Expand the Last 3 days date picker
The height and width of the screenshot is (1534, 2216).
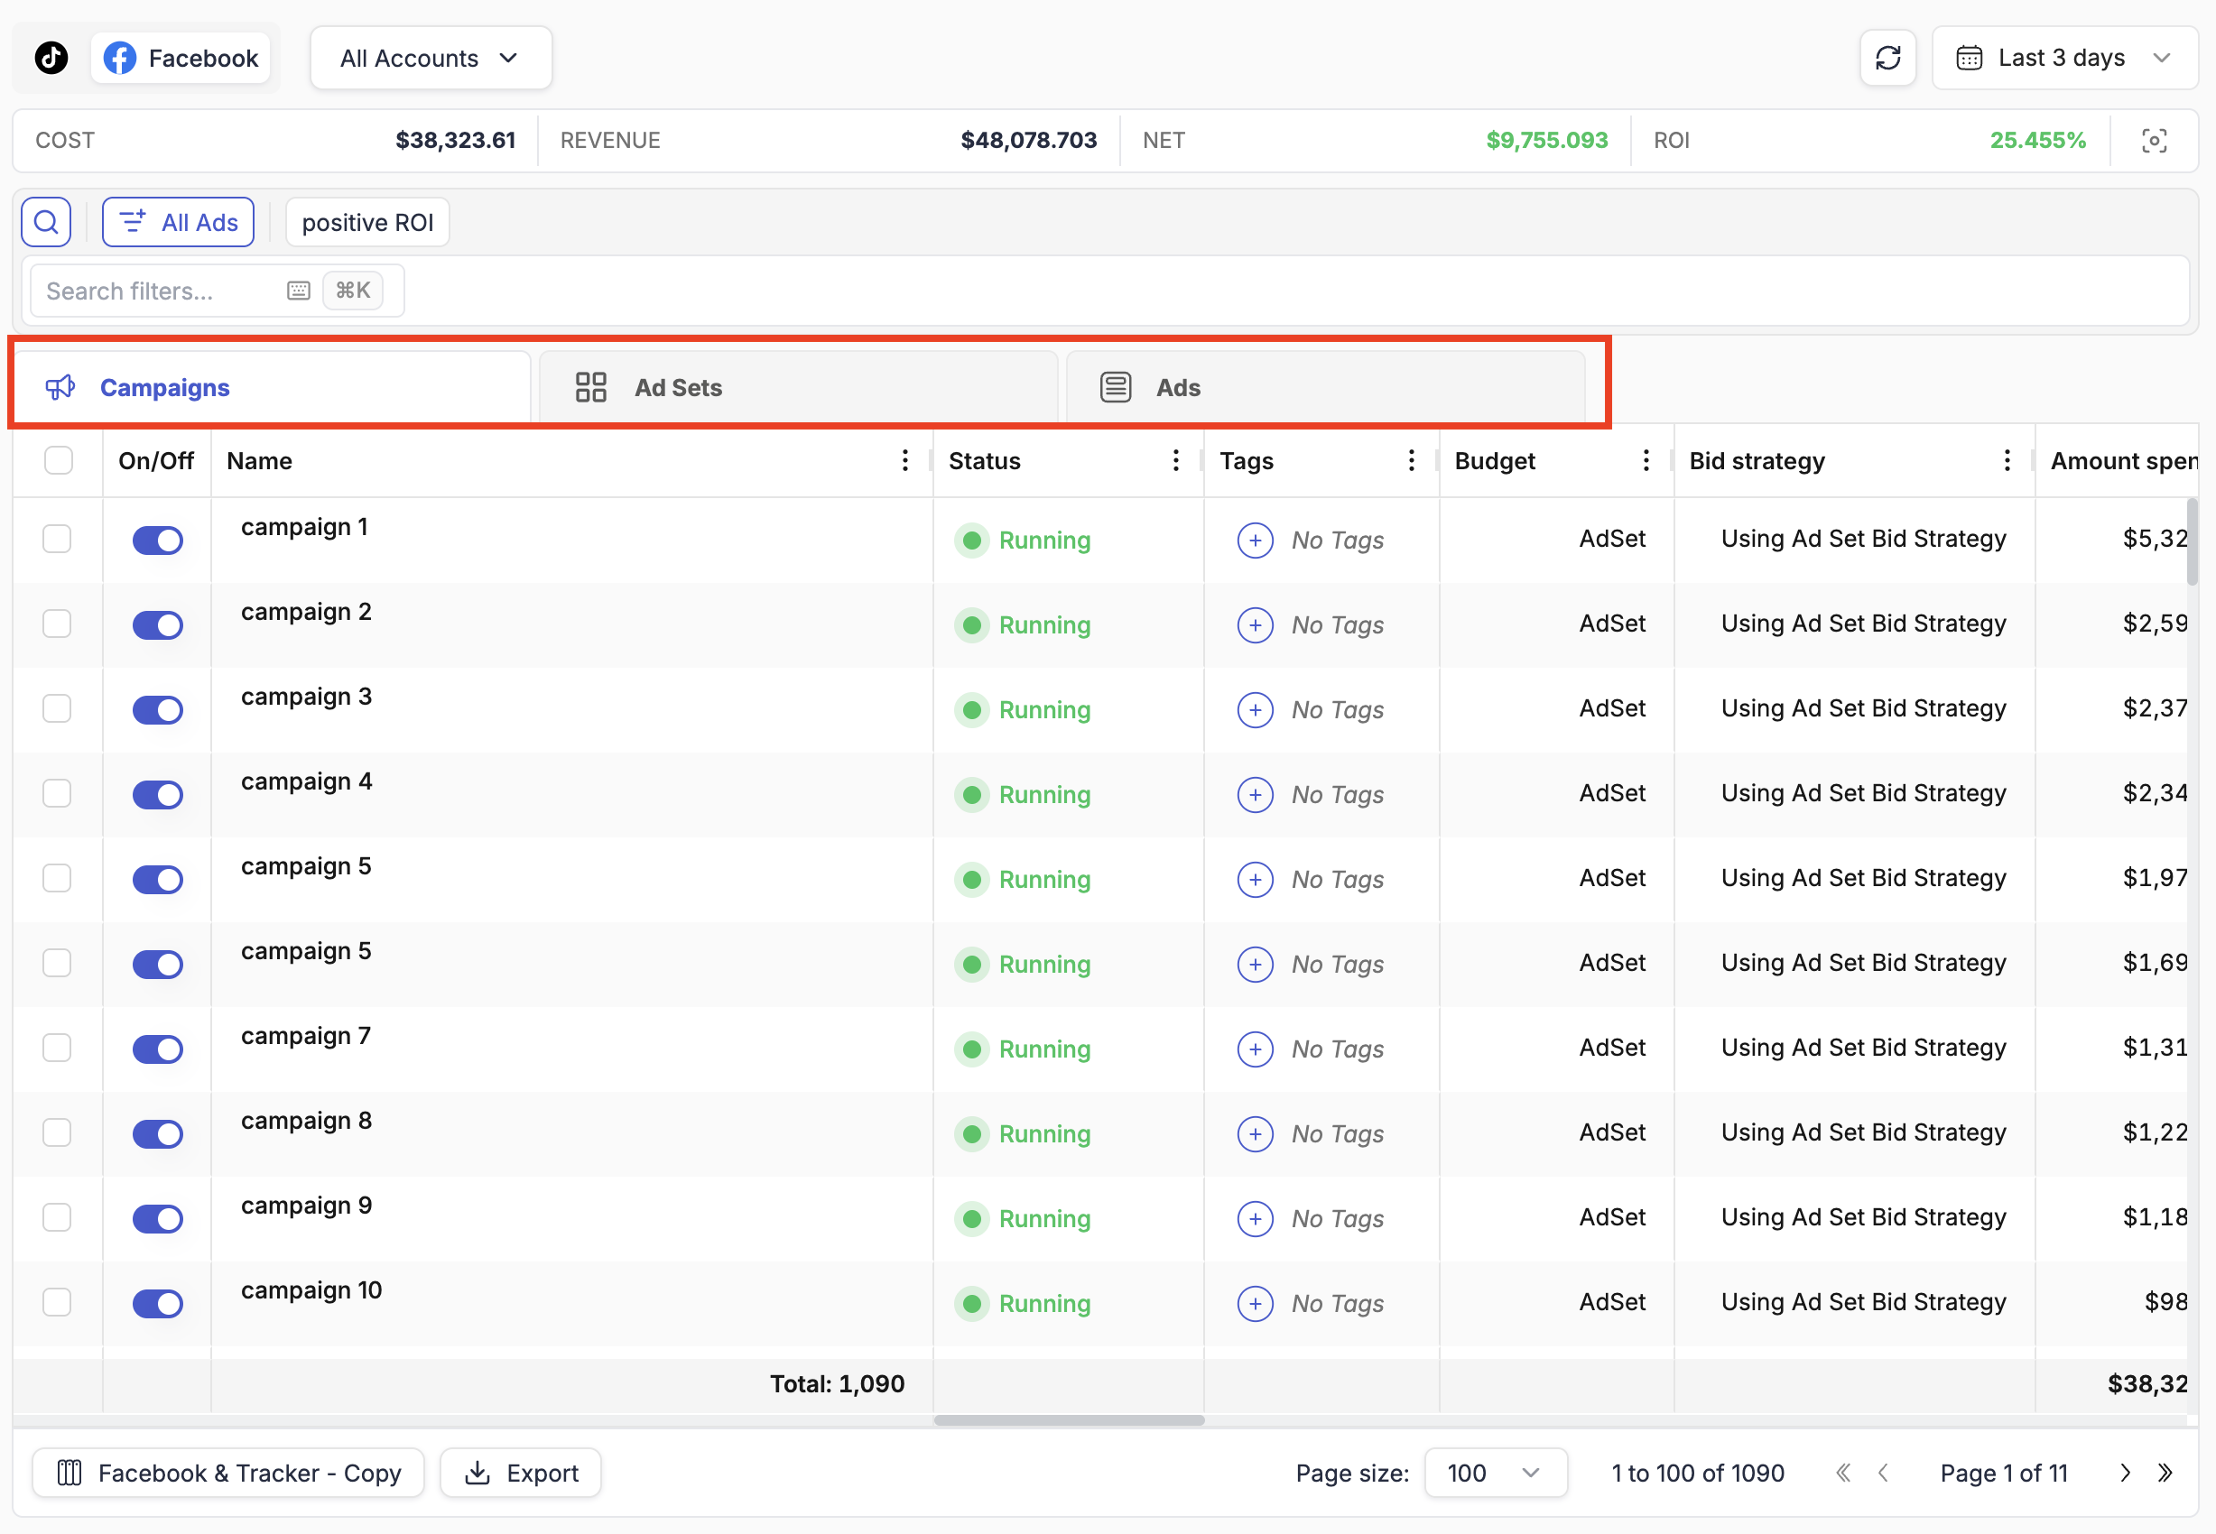click(2064, 58)
